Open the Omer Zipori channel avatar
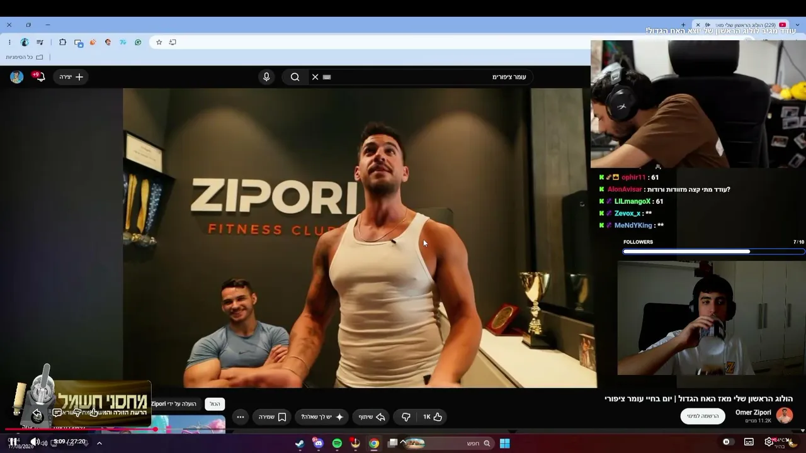The width and height of the screenshot is (806, 453). click(x=784, y=415)
